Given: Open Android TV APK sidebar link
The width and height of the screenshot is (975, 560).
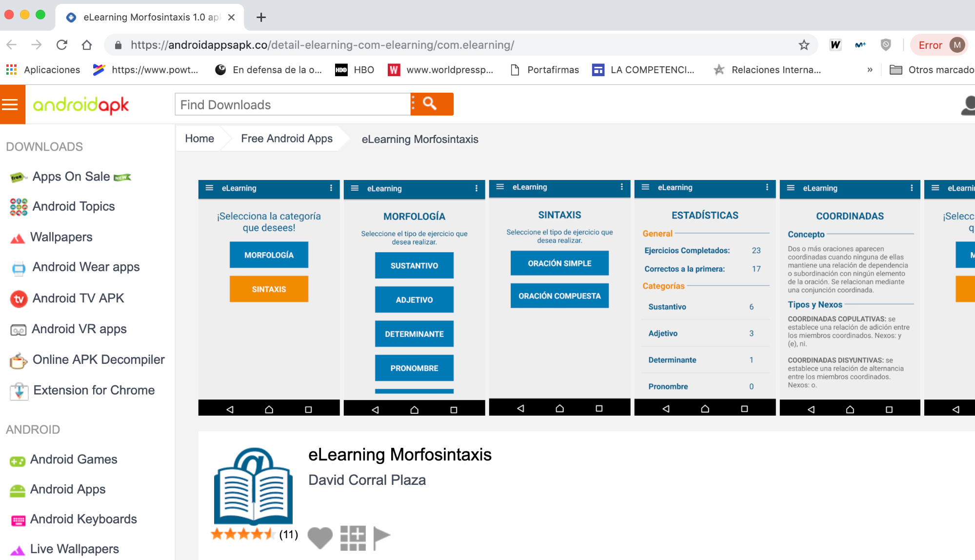Looking at the screenshot, I should 78,299.
